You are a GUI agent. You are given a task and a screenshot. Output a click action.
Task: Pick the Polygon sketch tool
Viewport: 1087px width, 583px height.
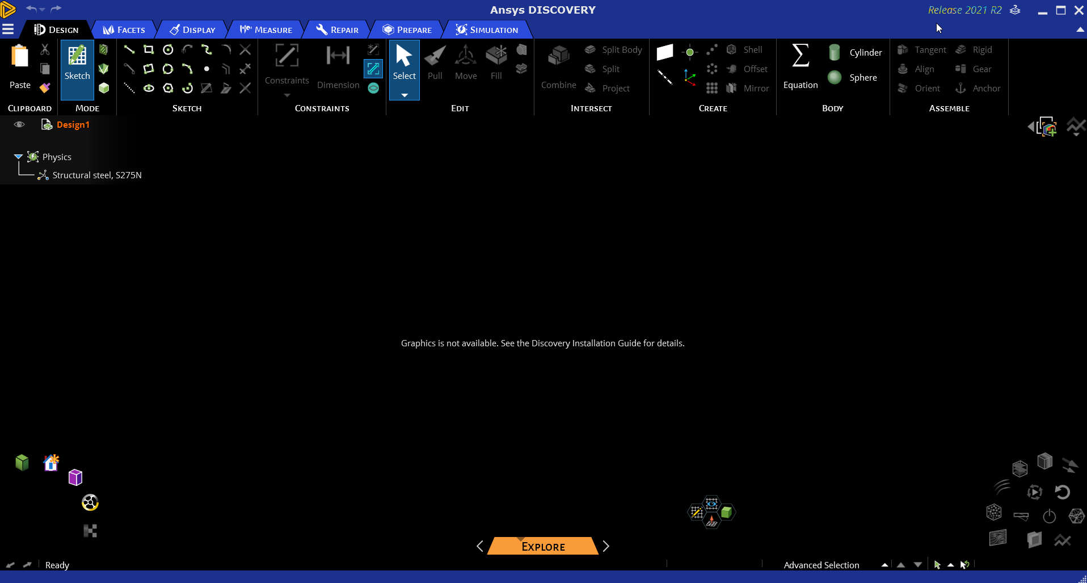coord(168,88)
